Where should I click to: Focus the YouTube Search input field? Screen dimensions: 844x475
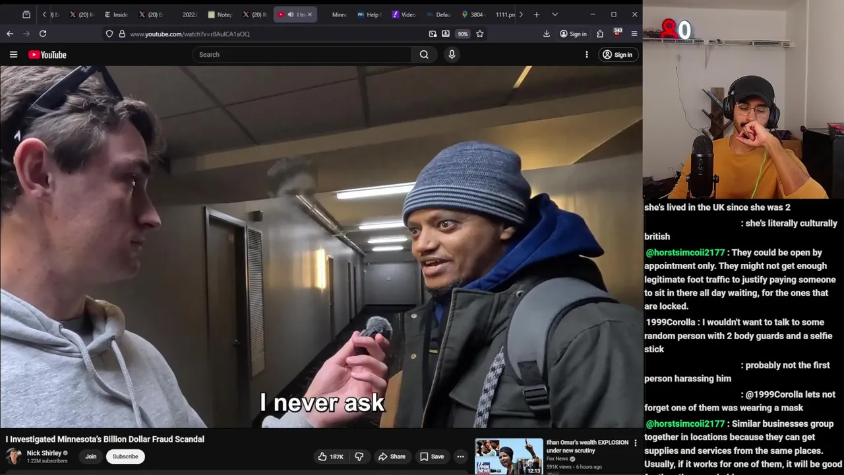coord(302,55)
